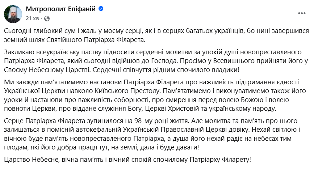
Task: Open the Митрополит Епіфаній profile name link
Action: (56, 10)
